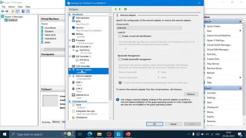Click Virtual Switch Manager action
Image resolution: width=246 pixels, height=138 pixels.
219,45
